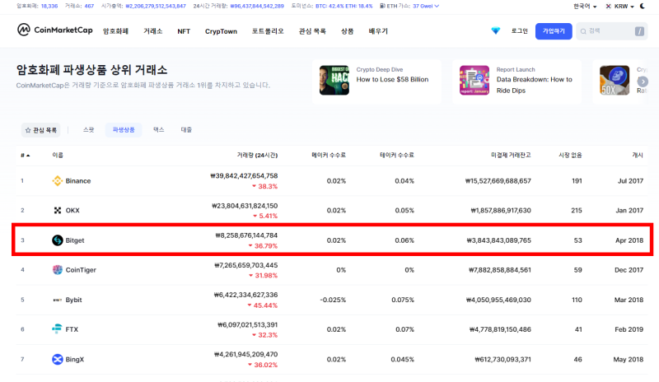Click the BTC 42.4% ETH 18.4% dominance value
Image resolution: width=659 pixels, height=382 pixels.
coord(344,6)
